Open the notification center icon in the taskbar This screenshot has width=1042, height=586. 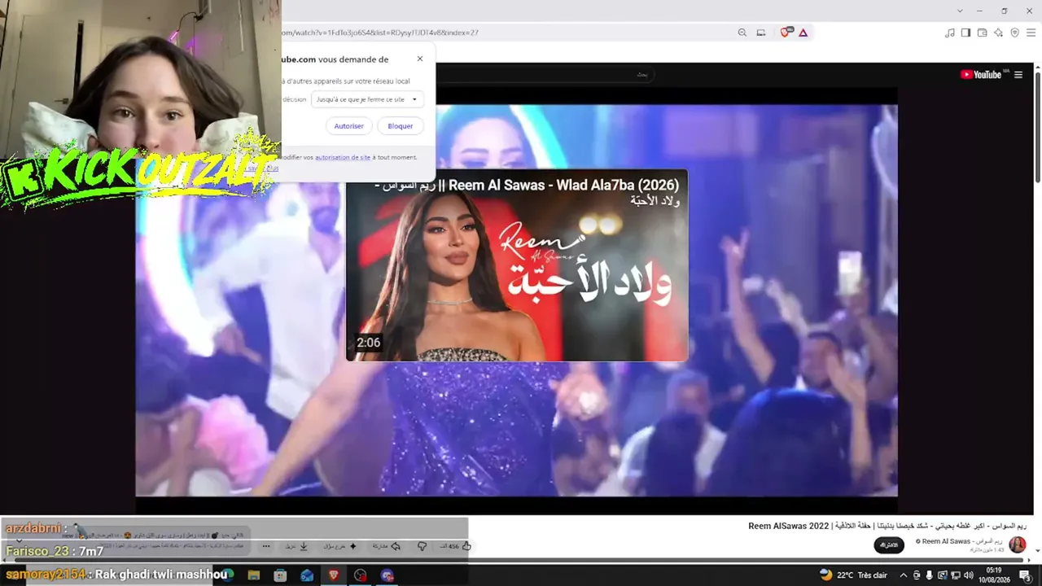(x=1025, y=575)
